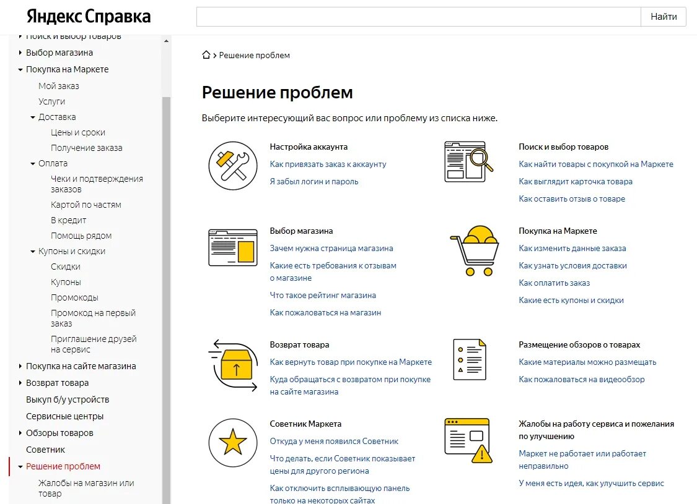
Task: Open Приглашение друзей на сервис
Action: pos(94,344)
